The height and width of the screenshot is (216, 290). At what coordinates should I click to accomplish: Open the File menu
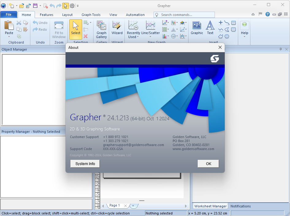(x=9, y=14)
